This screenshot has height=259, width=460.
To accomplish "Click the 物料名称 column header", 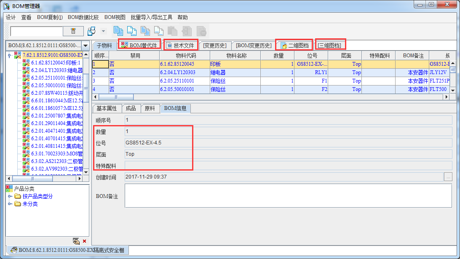I will 235,56.
